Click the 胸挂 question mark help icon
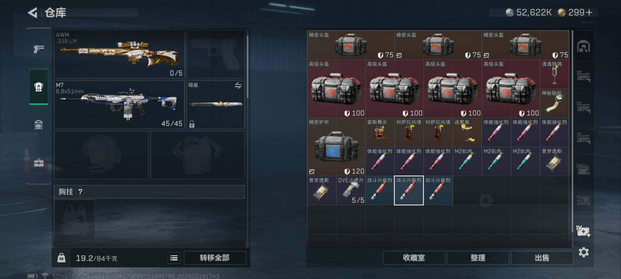This screenshot has width=621, height=279. [x=80, y=192]
